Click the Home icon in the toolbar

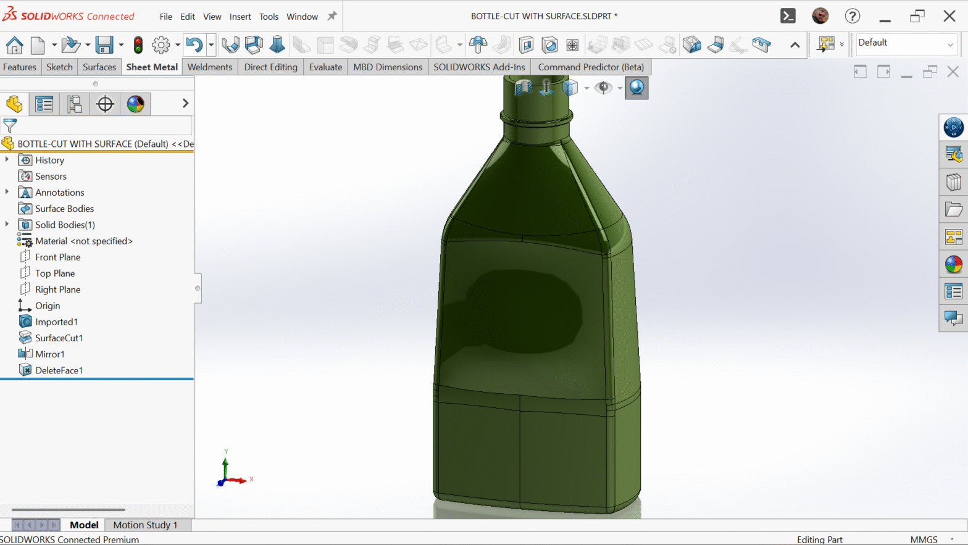(14, 45)
